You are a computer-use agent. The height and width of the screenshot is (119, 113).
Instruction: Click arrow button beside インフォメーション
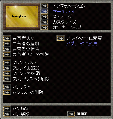coord(44,6)
